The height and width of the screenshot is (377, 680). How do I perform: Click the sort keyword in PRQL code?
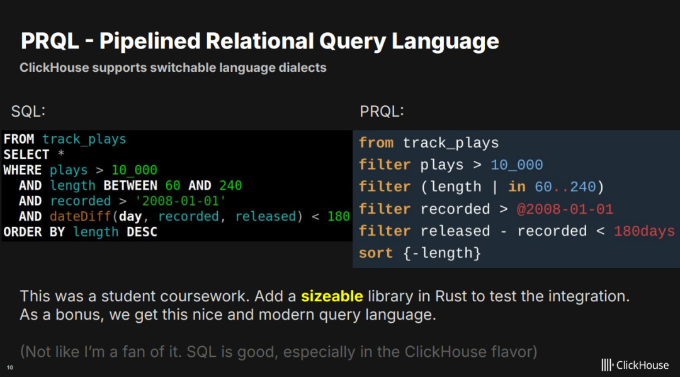pyautogui.click(x=376, y=253)
